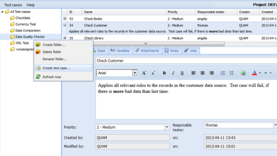Choose Rename folder... in context menu
This screenshot has width=277, height=156.
coord(64,59)
